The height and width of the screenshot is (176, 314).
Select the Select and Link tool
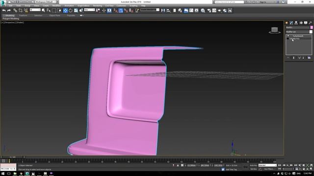coord(15,10)
